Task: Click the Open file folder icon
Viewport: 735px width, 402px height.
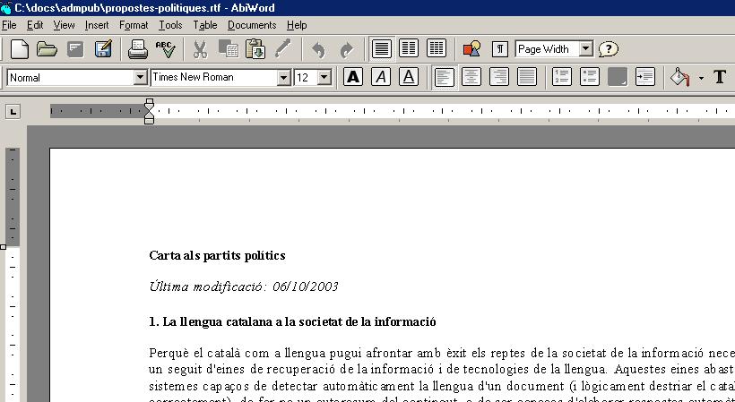Action: point(47,49)
